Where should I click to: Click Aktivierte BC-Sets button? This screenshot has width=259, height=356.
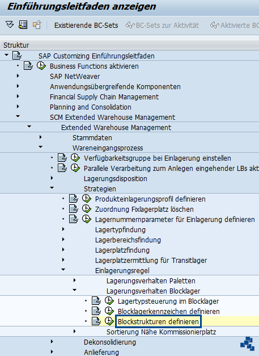pyautogui.click(x=234, y=25)
